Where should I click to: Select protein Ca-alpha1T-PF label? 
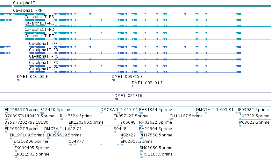[43, 44]
